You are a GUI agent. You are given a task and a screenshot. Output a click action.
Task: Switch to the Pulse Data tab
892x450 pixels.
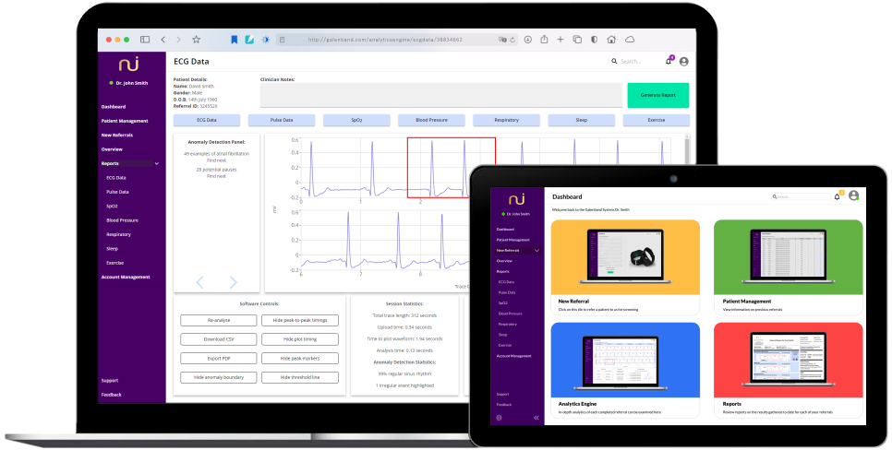(x=282, y=120)
